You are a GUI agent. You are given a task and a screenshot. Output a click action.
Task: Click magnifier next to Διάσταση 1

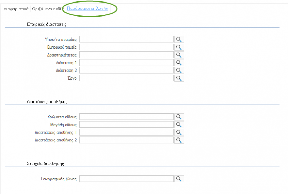179,63
